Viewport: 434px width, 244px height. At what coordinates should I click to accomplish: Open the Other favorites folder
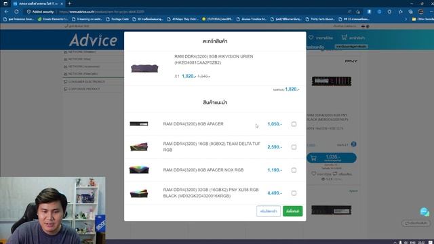point(422,19)
